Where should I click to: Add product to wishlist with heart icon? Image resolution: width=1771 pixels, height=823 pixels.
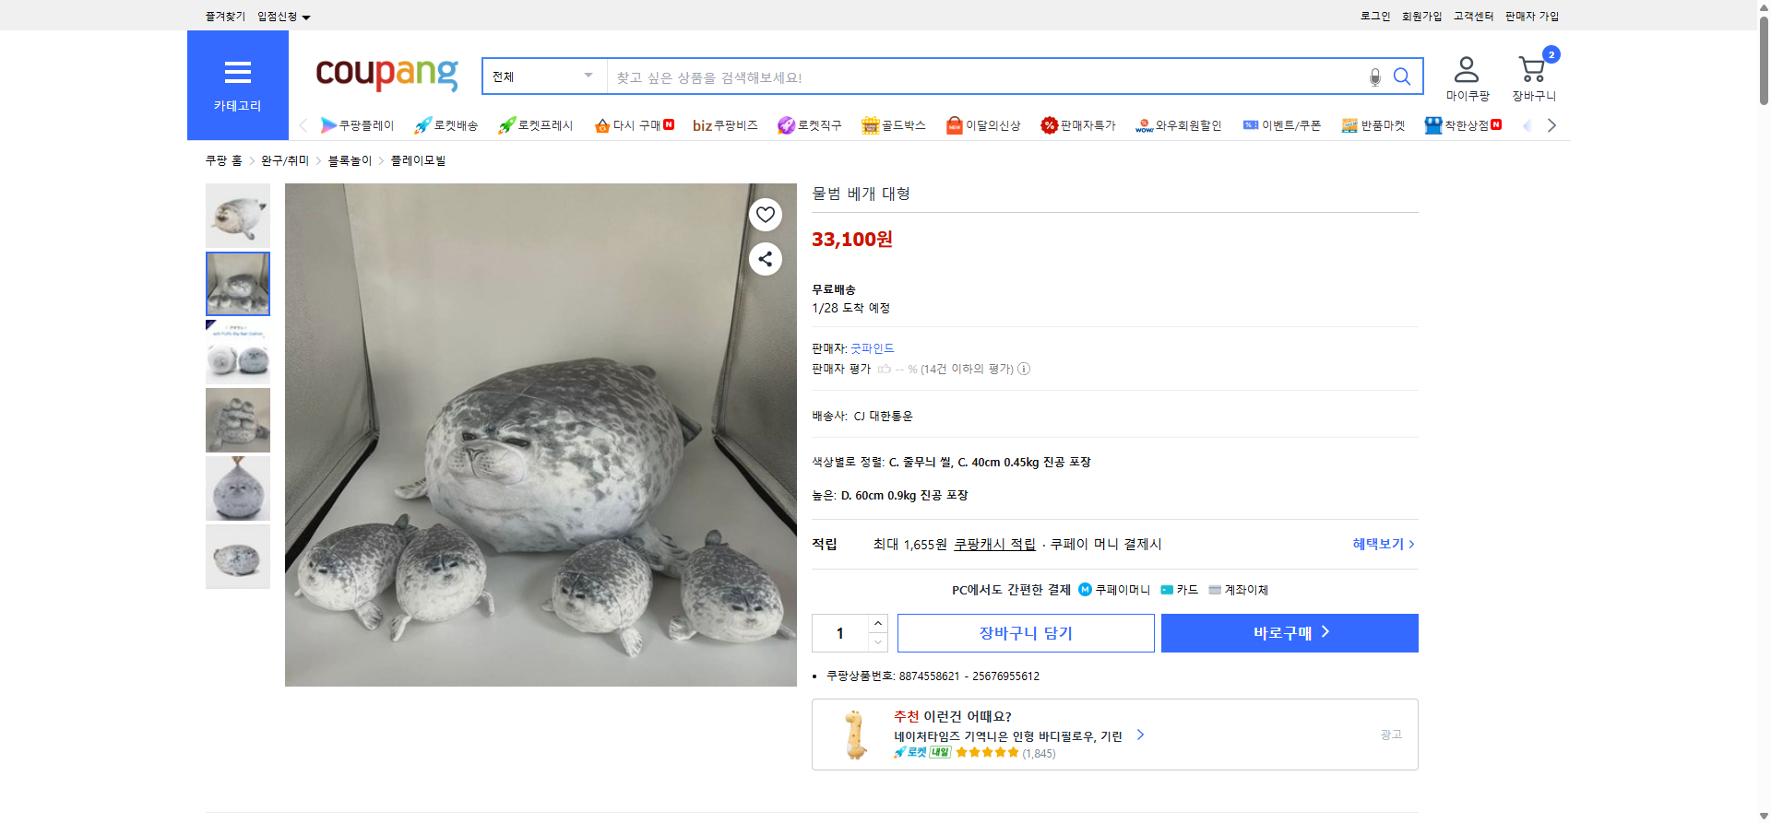click(765, 214)
